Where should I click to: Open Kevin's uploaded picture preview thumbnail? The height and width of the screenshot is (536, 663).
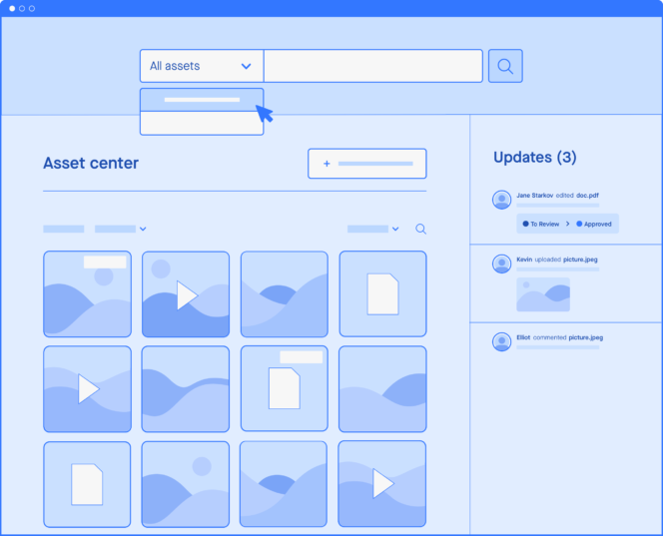coord(543,294)
